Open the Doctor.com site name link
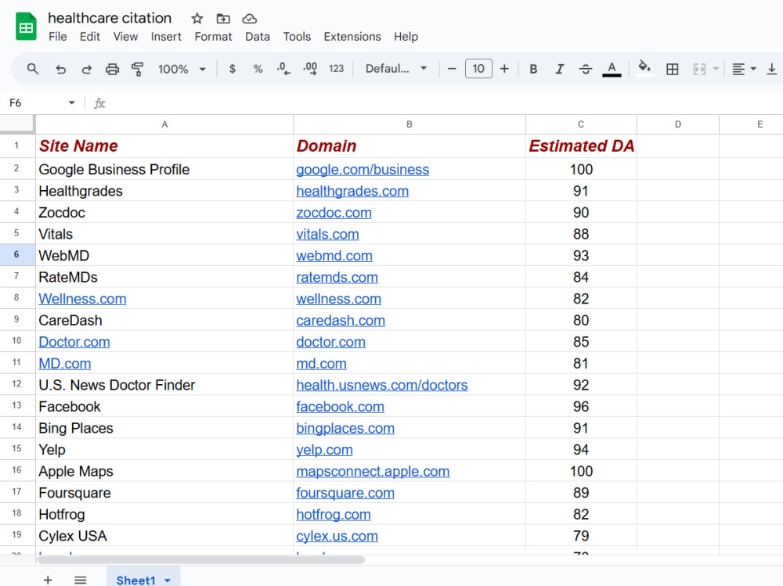Viewport: 783px width, 586px height. pos(74,342)
